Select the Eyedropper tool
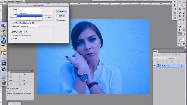187x105 pixels. [x=184, y=9]
